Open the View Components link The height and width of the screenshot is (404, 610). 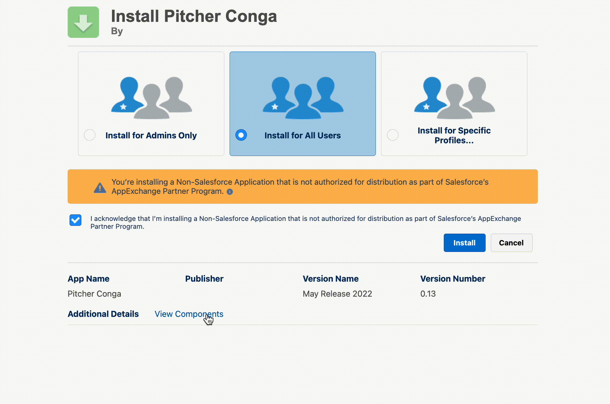(189, 314)
